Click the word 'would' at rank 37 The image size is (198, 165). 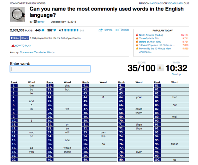pyautogui.click(x=67, y=148)
